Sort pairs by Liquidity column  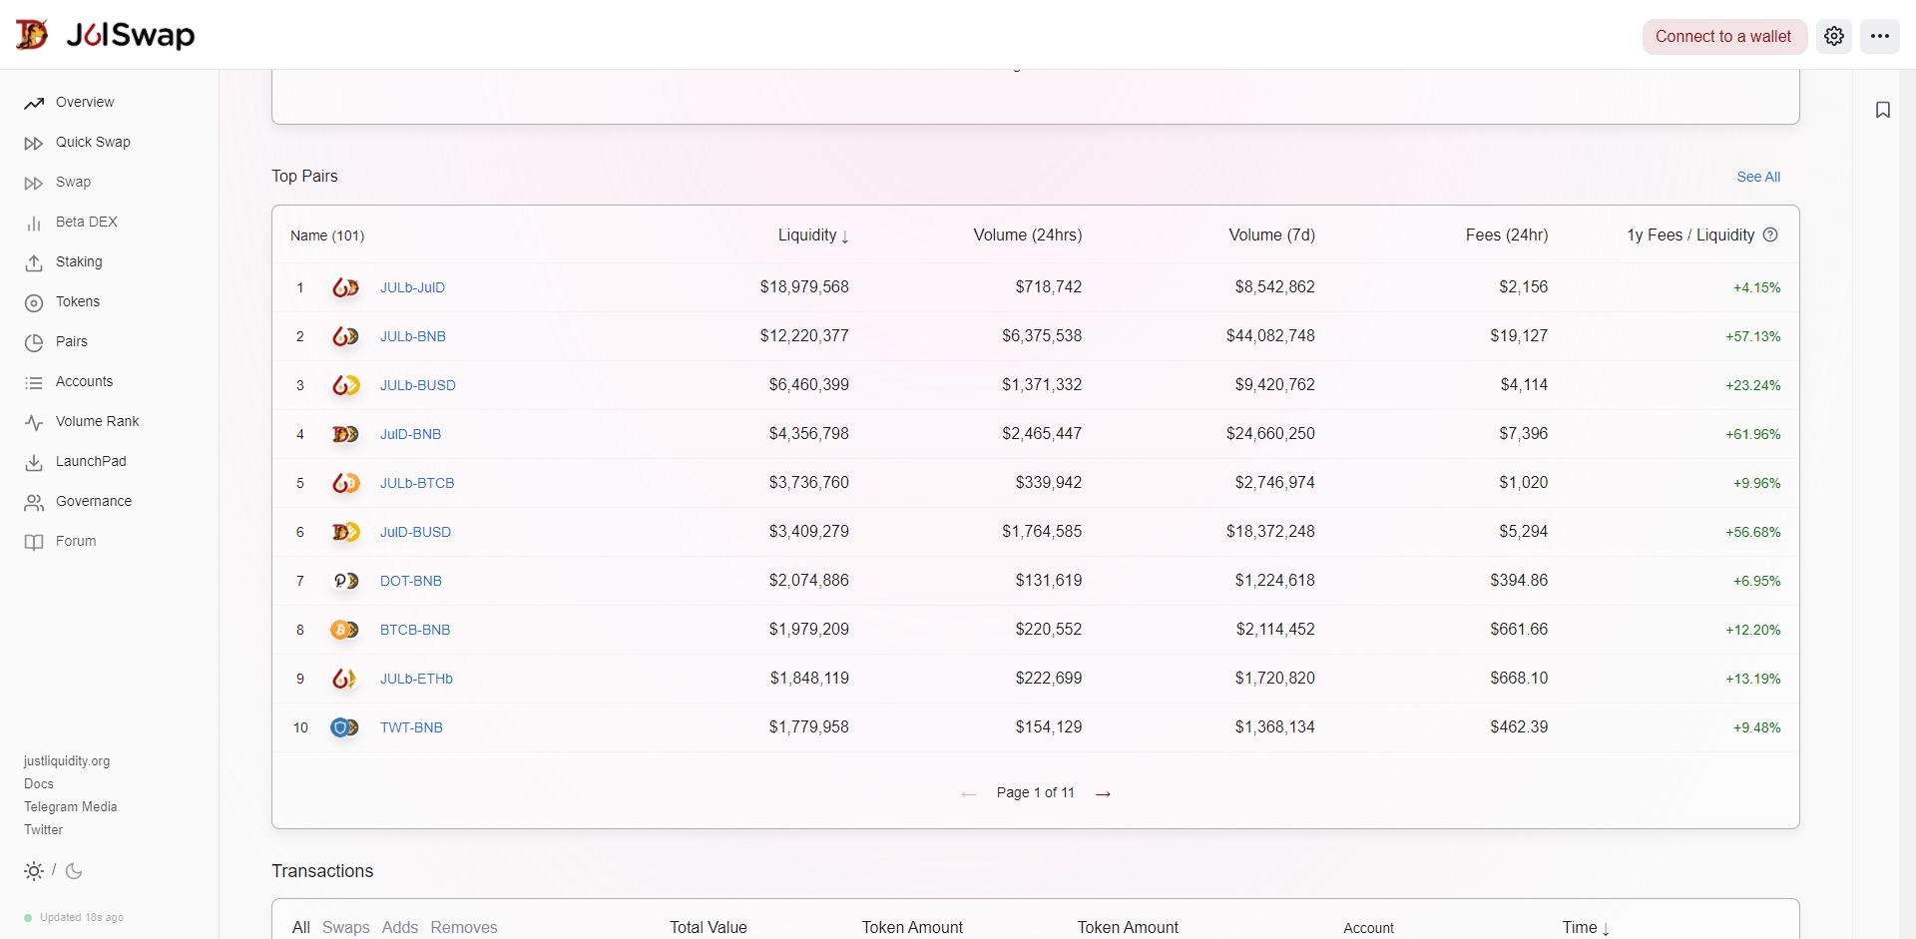coord(813,235)
